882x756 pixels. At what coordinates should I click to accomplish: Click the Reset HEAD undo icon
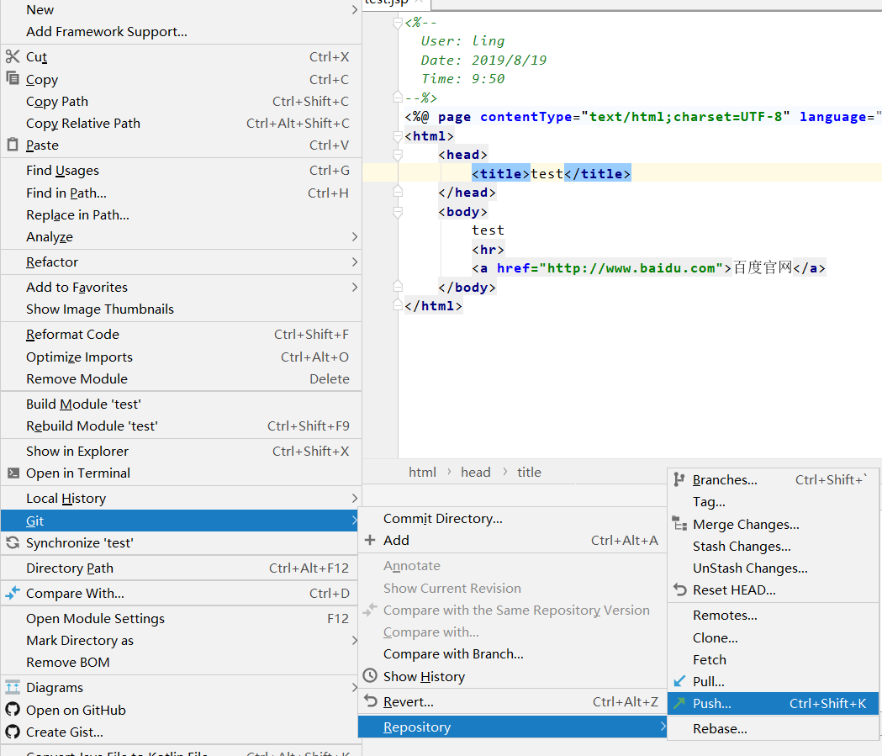pos(679,589)
